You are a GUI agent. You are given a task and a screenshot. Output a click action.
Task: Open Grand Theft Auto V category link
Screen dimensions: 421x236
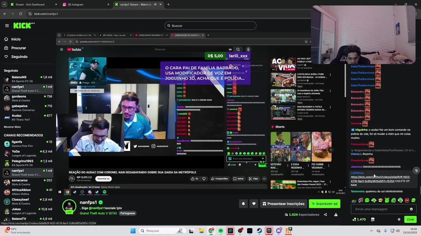point(98,213)
